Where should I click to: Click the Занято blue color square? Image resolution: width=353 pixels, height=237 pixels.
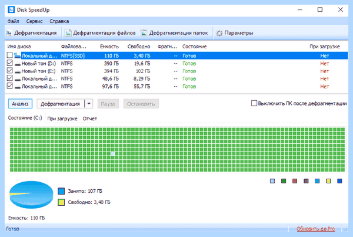(x=61, y=191)
